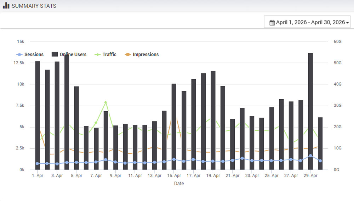This screenshot has height=201, width=354.
Task: Hide the Impressions series via legend label
Action: [x=145, y=54]
